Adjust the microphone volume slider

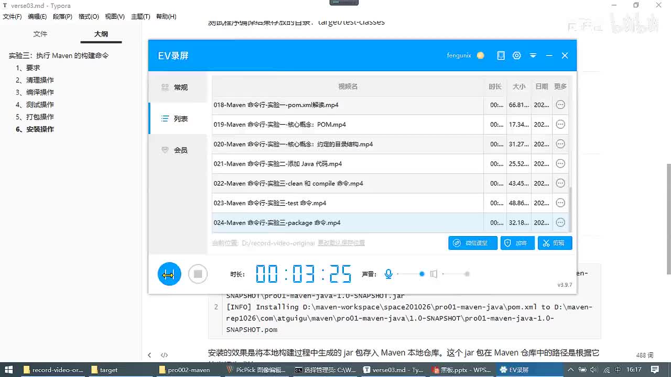[410, 274]
